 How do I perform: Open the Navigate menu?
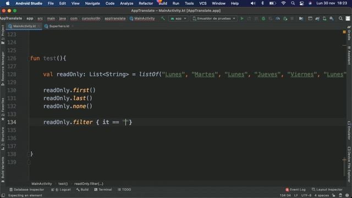tap(92, 3)
